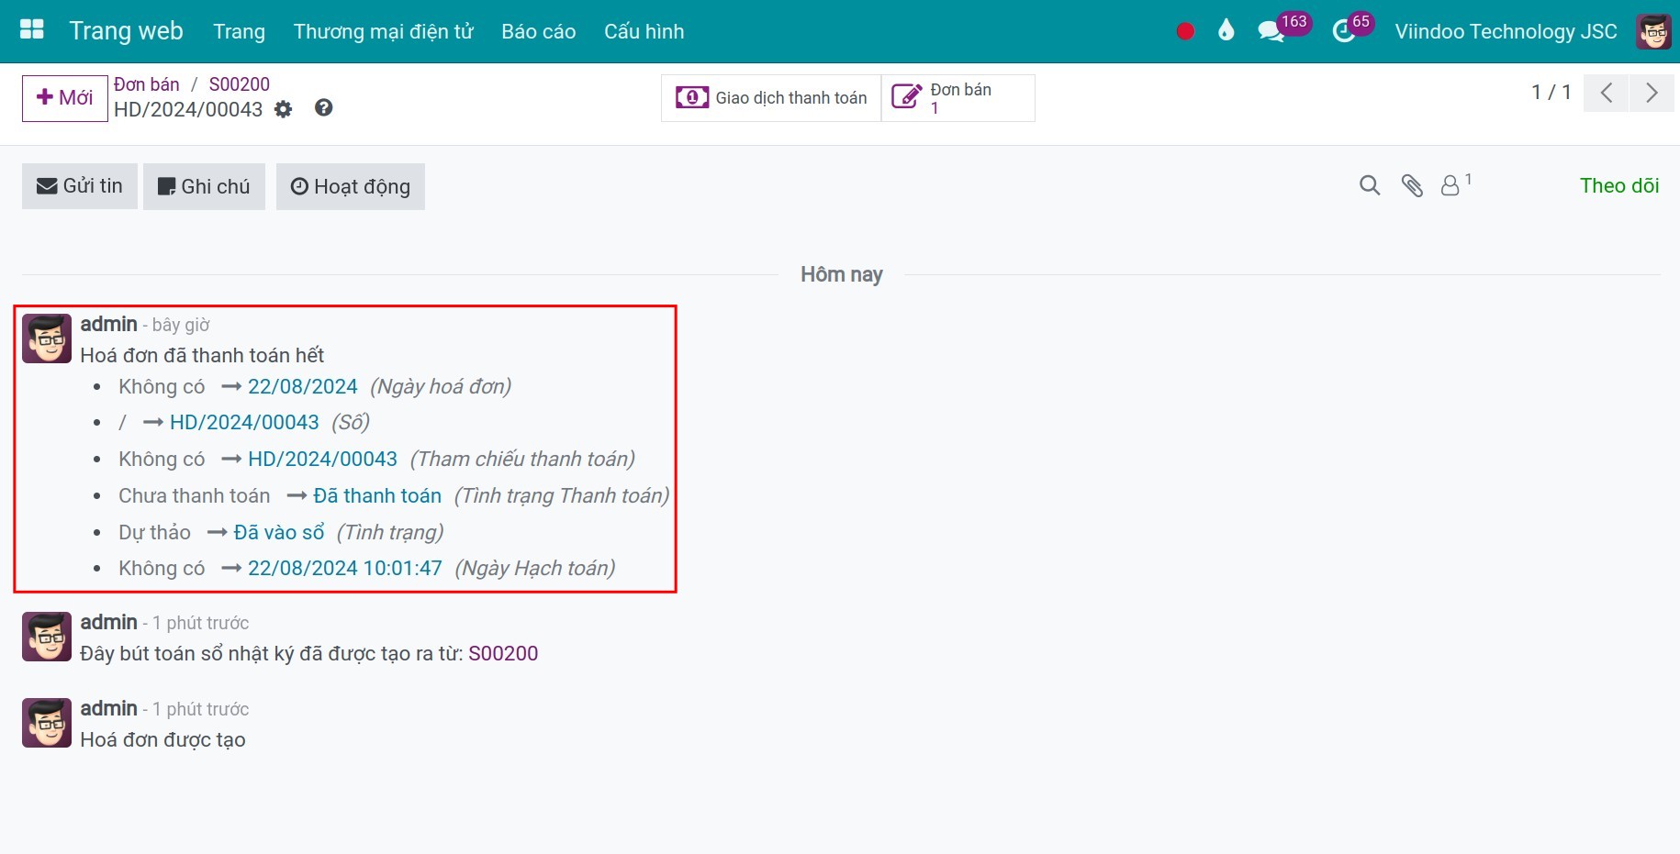
Task: Open the main apps grid menu
Action: [32, 30]
